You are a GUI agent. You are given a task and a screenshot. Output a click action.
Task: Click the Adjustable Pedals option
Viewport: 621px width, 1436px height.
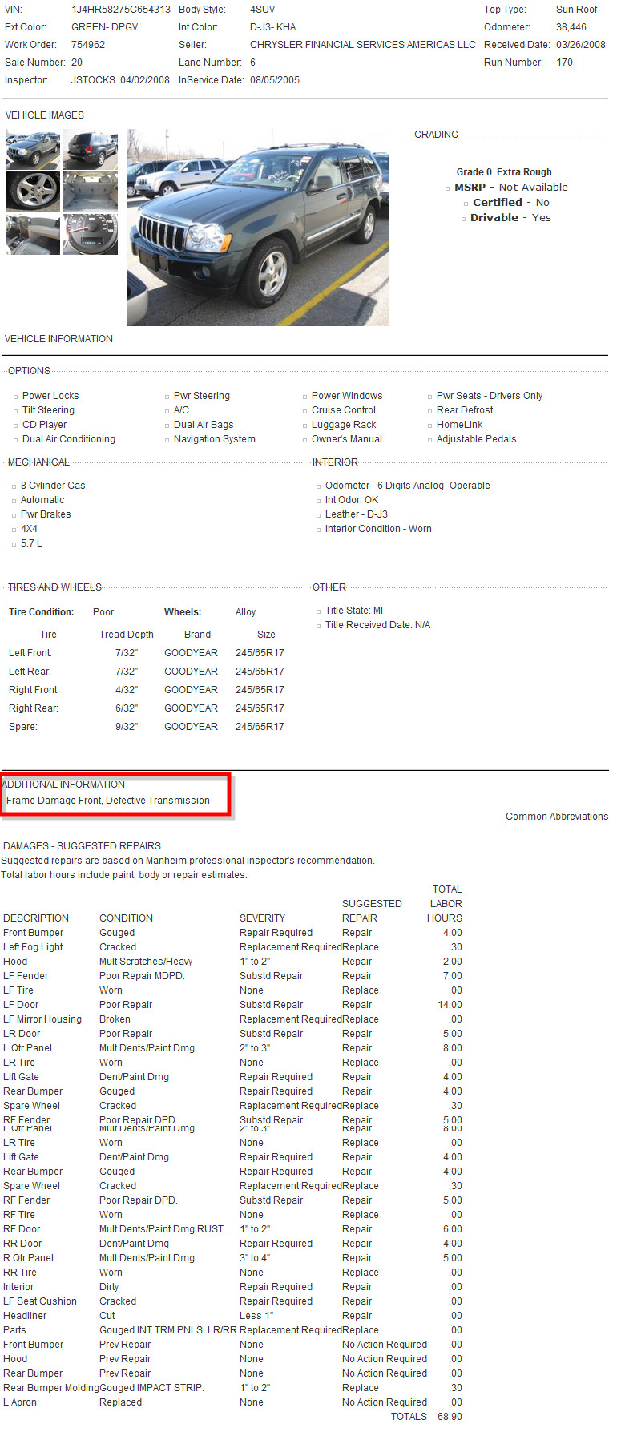[476, 439]
